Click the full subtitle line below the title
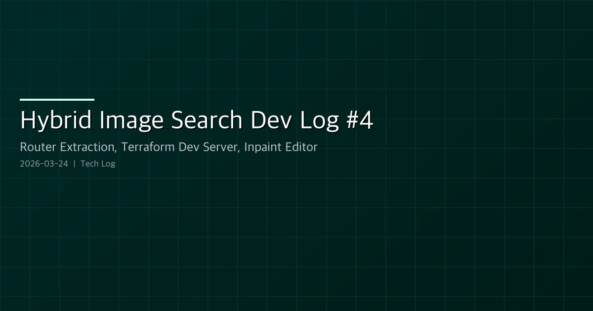Screen dimensions: 593x311 point(169,147)
